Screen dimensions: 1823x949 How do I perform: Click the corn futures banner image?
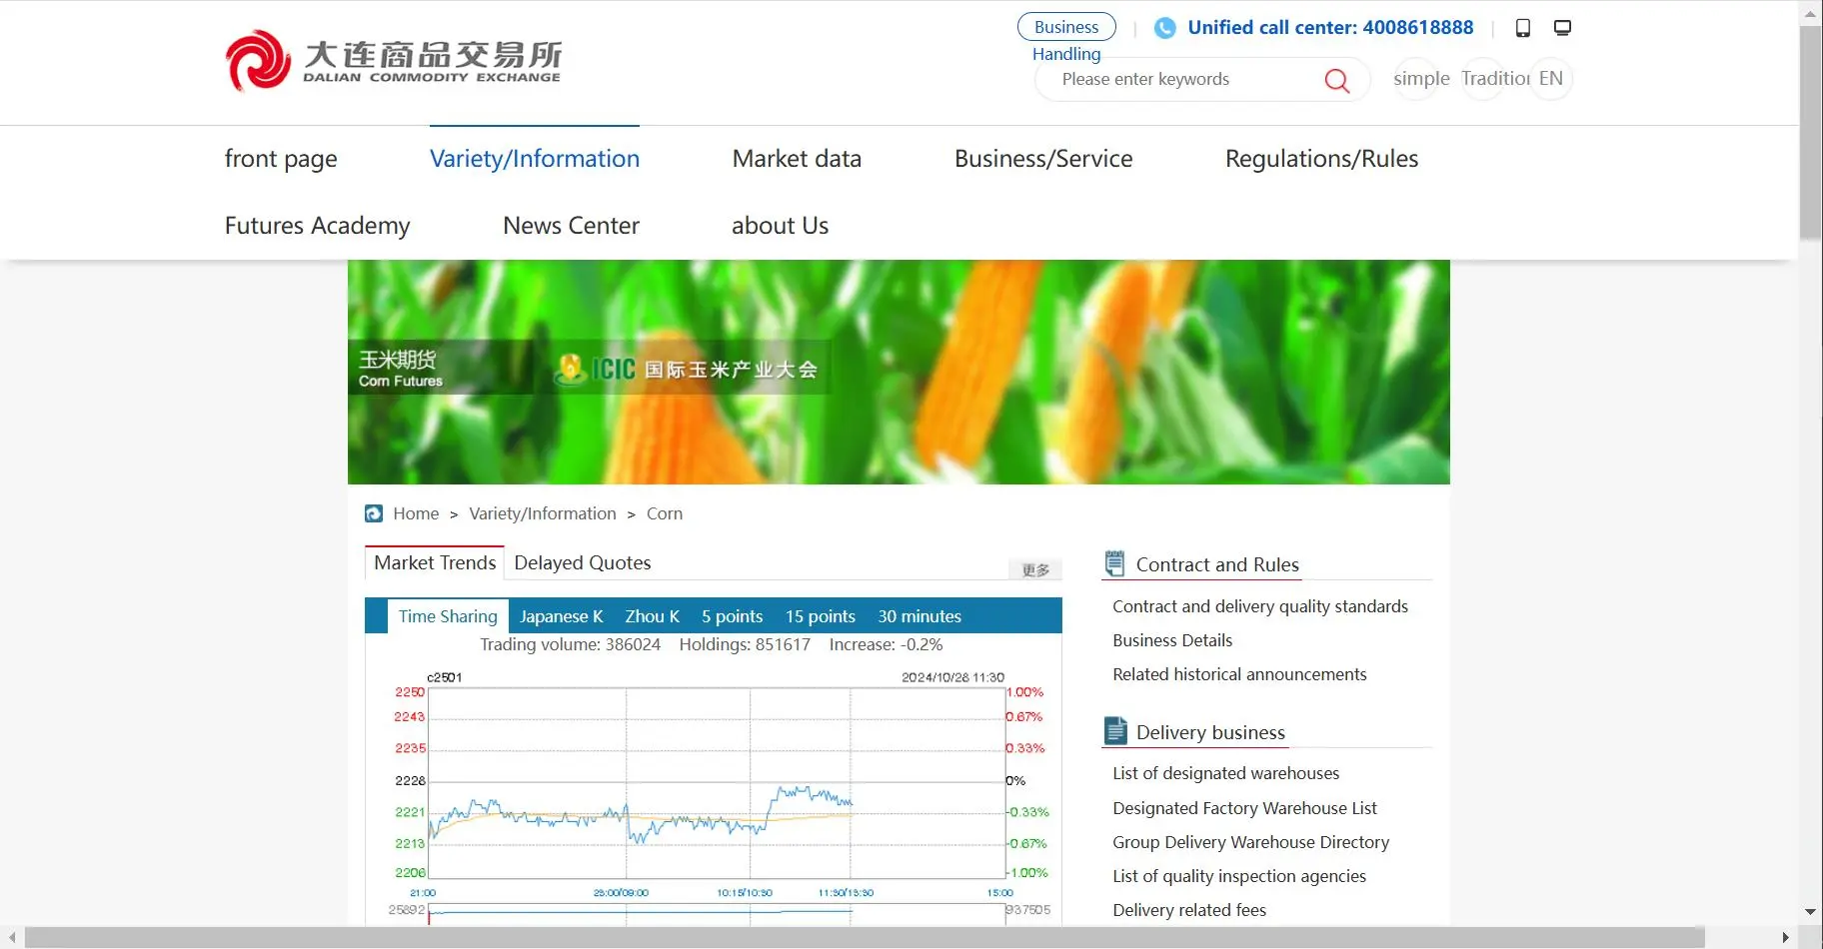tap(899, 373)
